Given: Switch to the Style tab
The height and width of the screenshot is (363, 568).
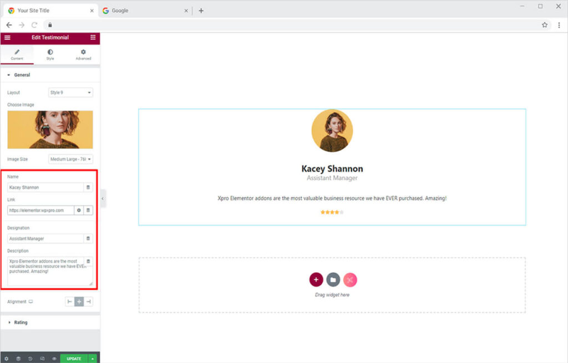Looking at the screenshot, I should point(50,54).
